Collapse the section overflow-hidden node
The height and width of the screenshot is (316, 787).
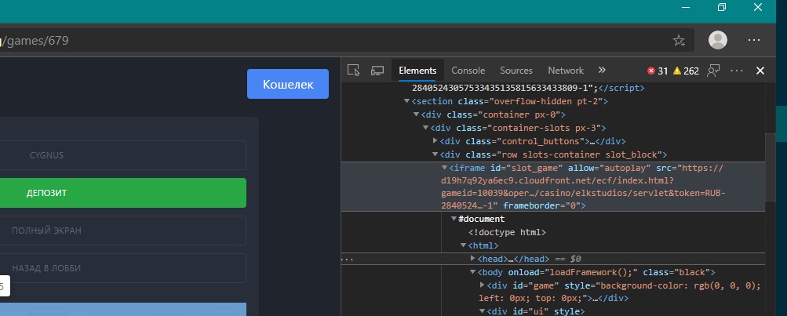coord(406,101)
